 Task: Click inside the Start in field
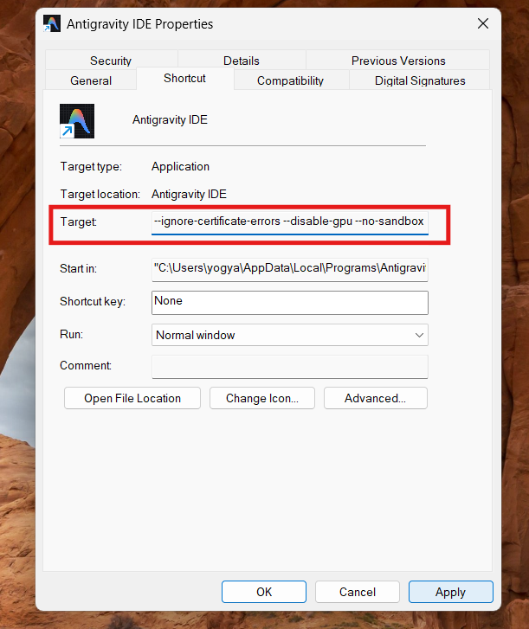[x=290, y=270]
